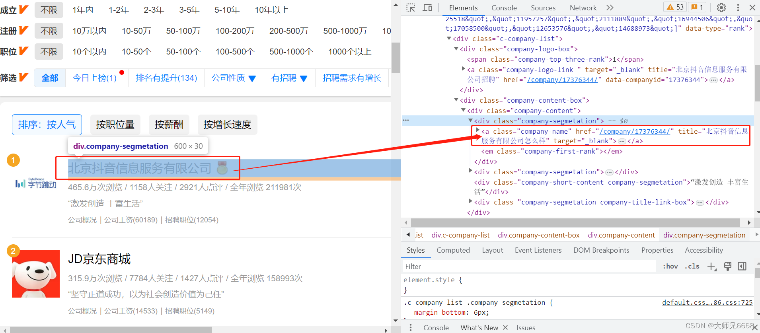The height and width of the screenshot is (333, 760).
Task: Open the DOM Breakpoints tab
Action: pos(601,250)
